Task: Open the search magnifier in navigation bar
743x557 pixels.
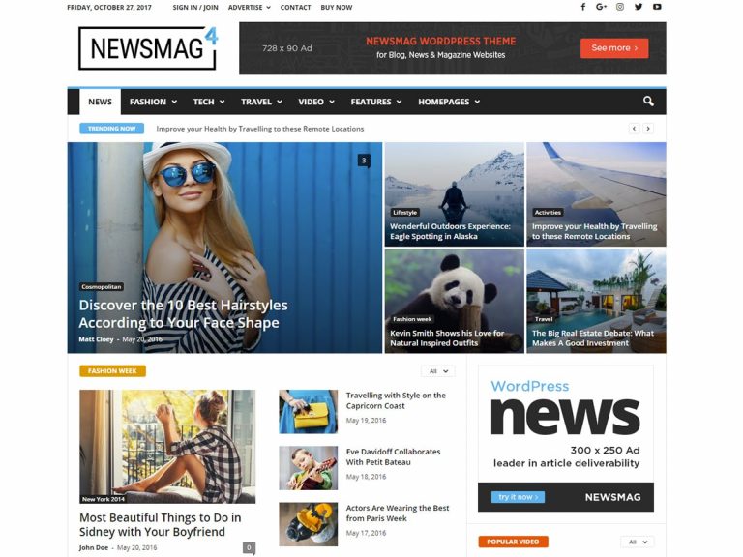Action: coord(648,101)
